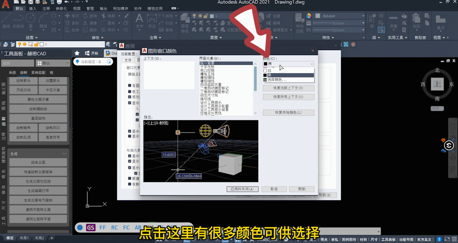
Task: Click the Table (表格) tool
Action: 166,30
